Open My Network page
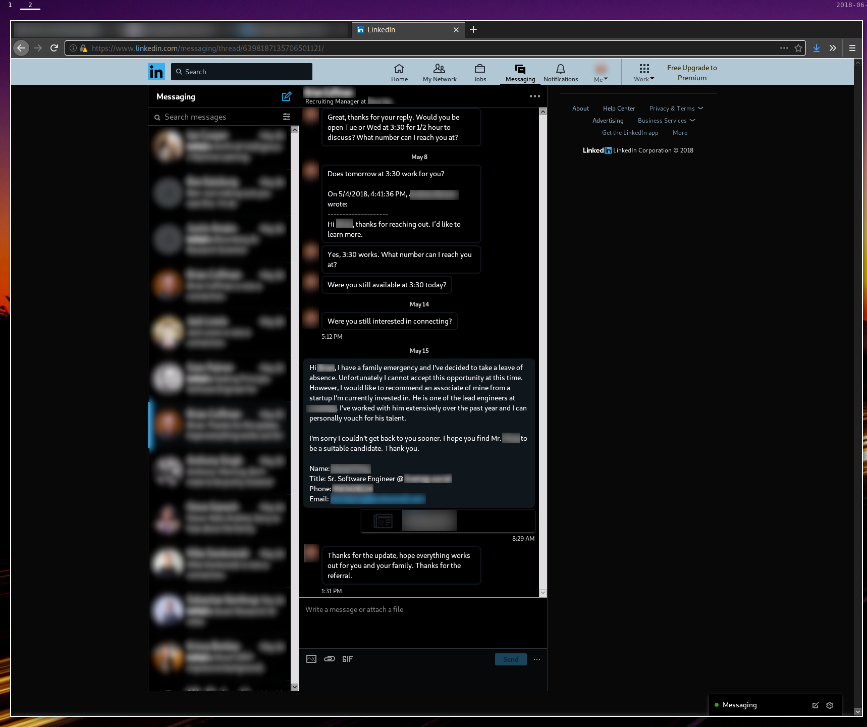 [440, 72]
